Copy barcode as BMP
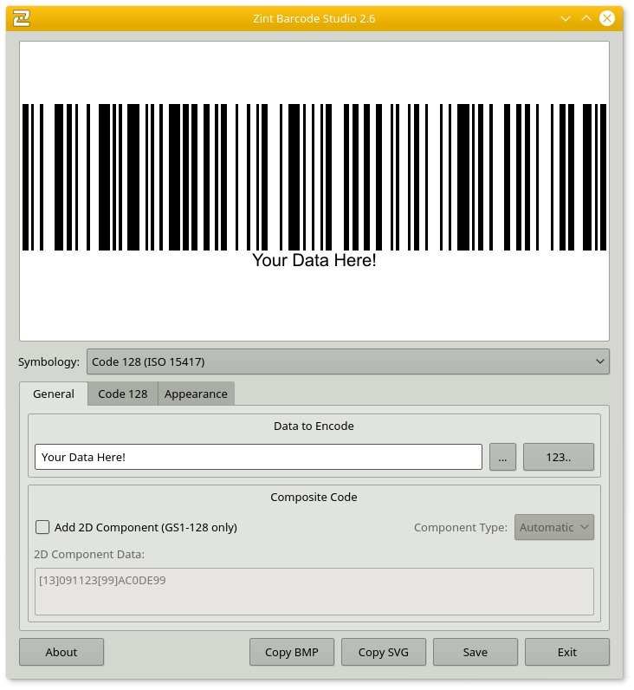This screenshot has width=634, height=690. pos(292,652)
